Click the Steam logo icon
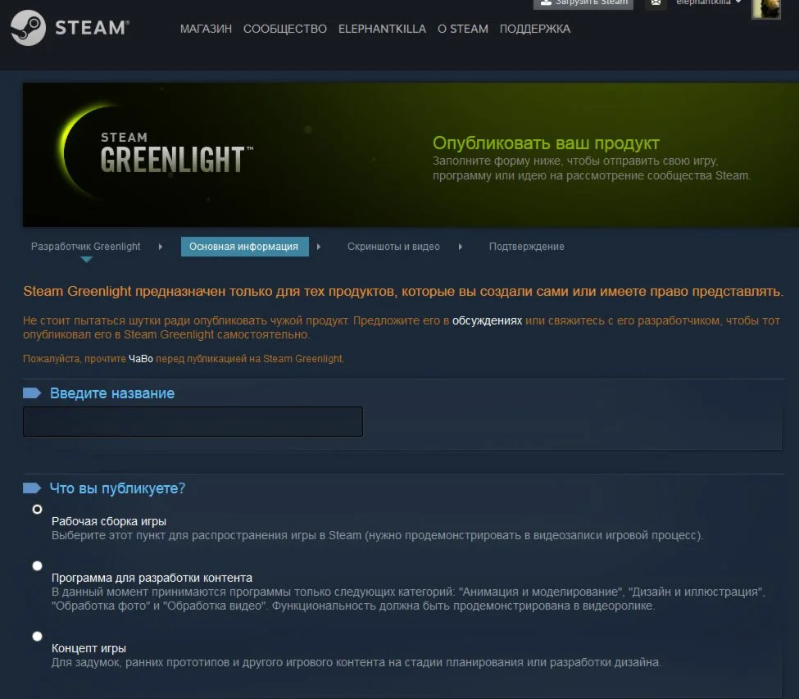 (x=28, y=28)
